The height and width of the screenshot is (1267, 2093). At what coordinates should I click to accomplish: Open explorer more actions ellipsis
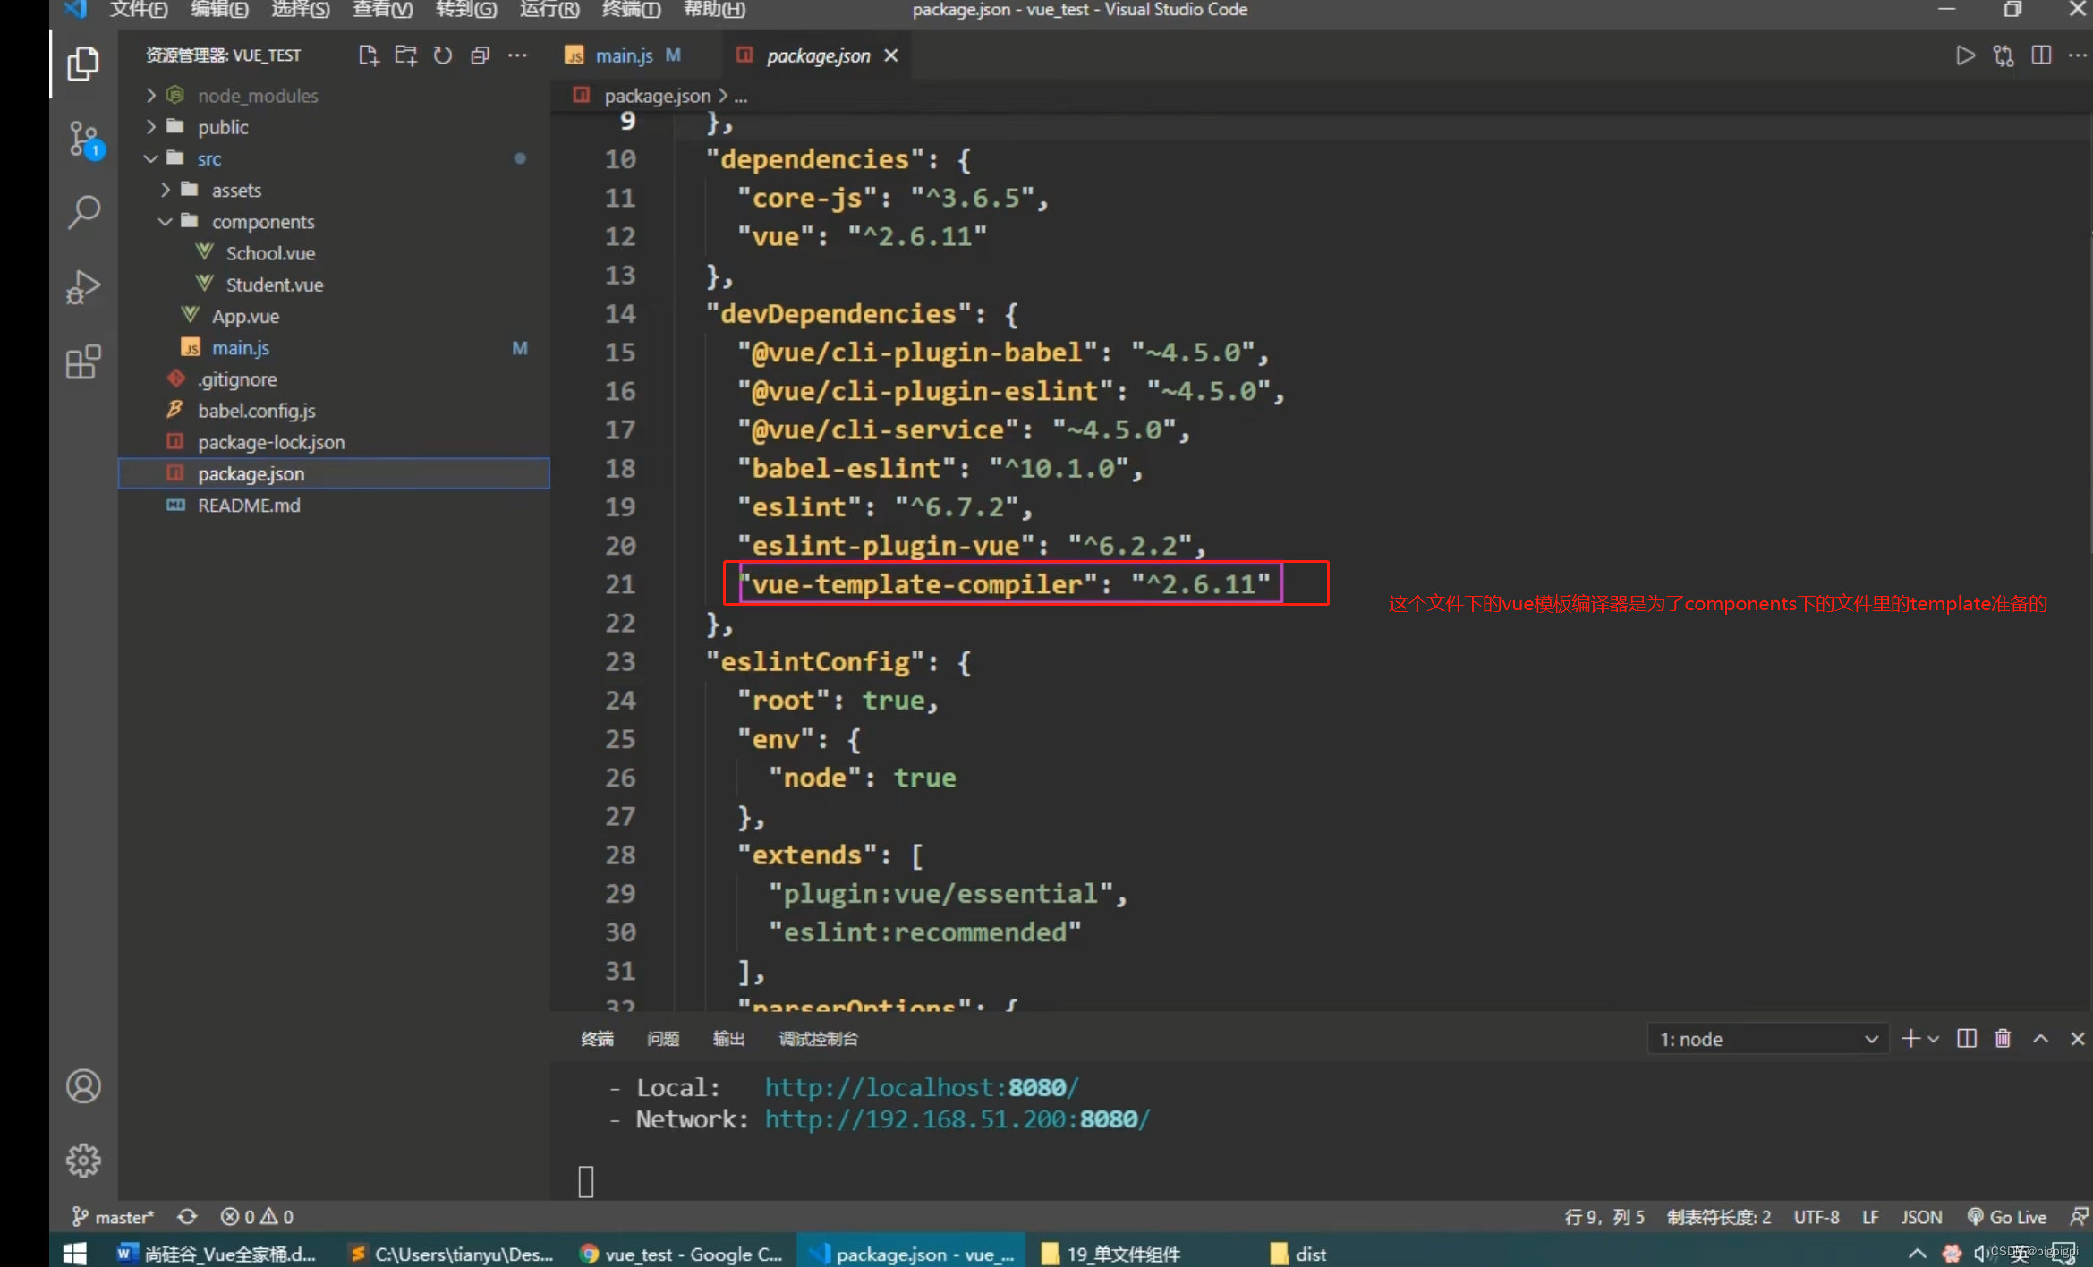tap(517, 55)
